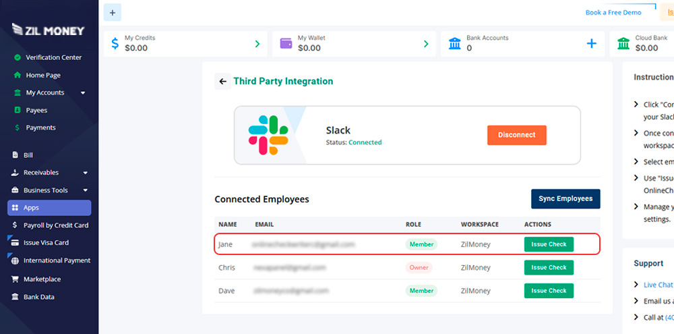Image resolution: width=674 pixels, height=334 pixels.
Task: Click the Cloud Bank building icon
Action: pyautogui.click(x=623, y=44)
